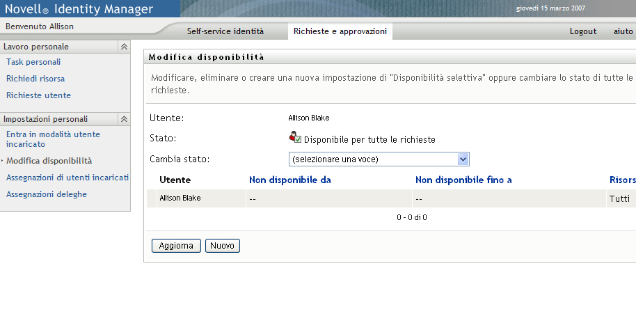Click the Allison Blake user name value
This screenshot has width=636, height=321.
tap(309, 118)
